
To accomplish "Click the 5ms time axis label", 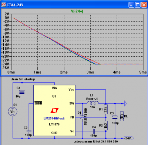I will pyautogui.click(x=143, y=72).
